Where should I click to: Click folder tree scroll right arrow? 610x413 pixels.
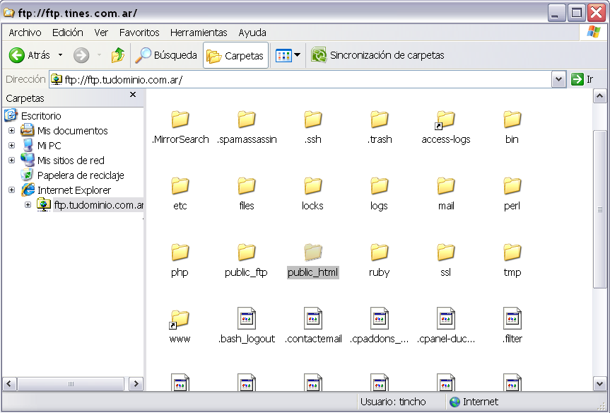click(x=136, y=384)
